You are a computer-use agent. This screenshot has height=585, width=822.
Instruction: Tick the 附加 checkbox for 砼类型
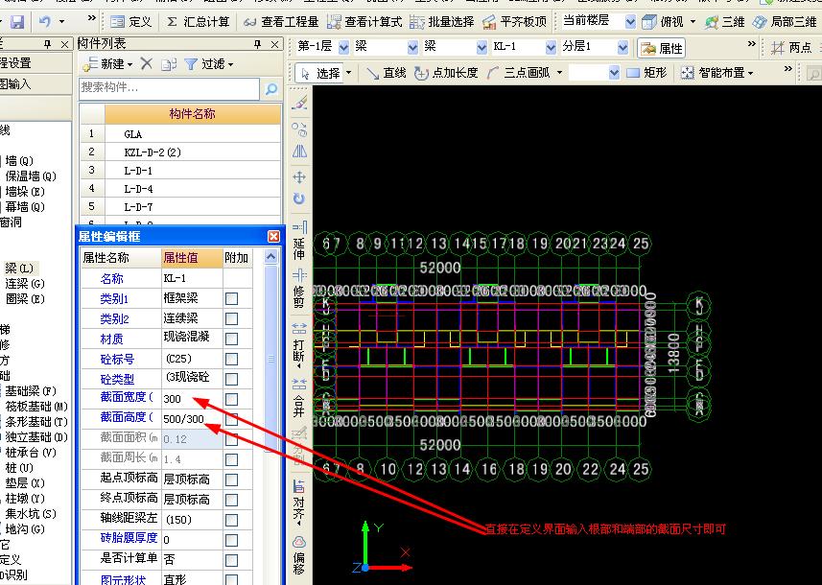231,379
